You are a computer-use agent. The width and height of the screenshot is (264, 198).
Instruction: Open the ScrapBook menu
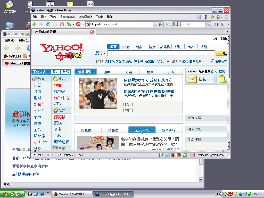(85, 17)
